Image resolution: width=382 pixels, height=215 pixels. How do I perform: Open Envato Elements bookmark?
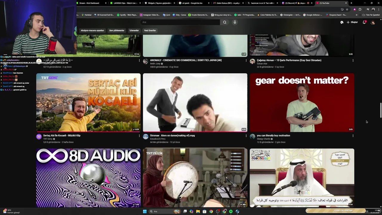[x=198, y=15]
